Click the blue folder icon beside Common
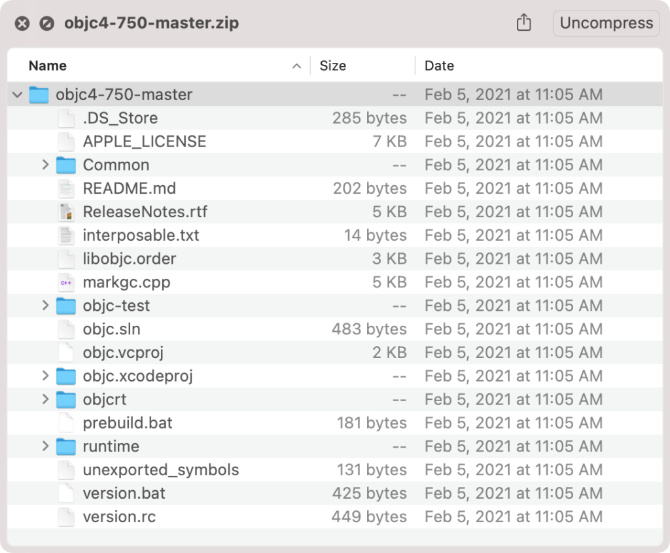 pos(65,165)
